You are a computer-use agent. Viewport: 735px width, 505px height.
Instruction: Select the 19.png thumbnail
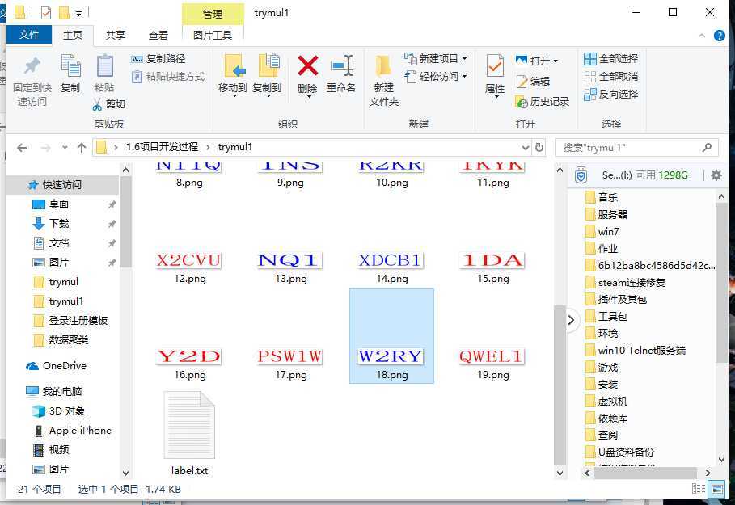(492, 356)
